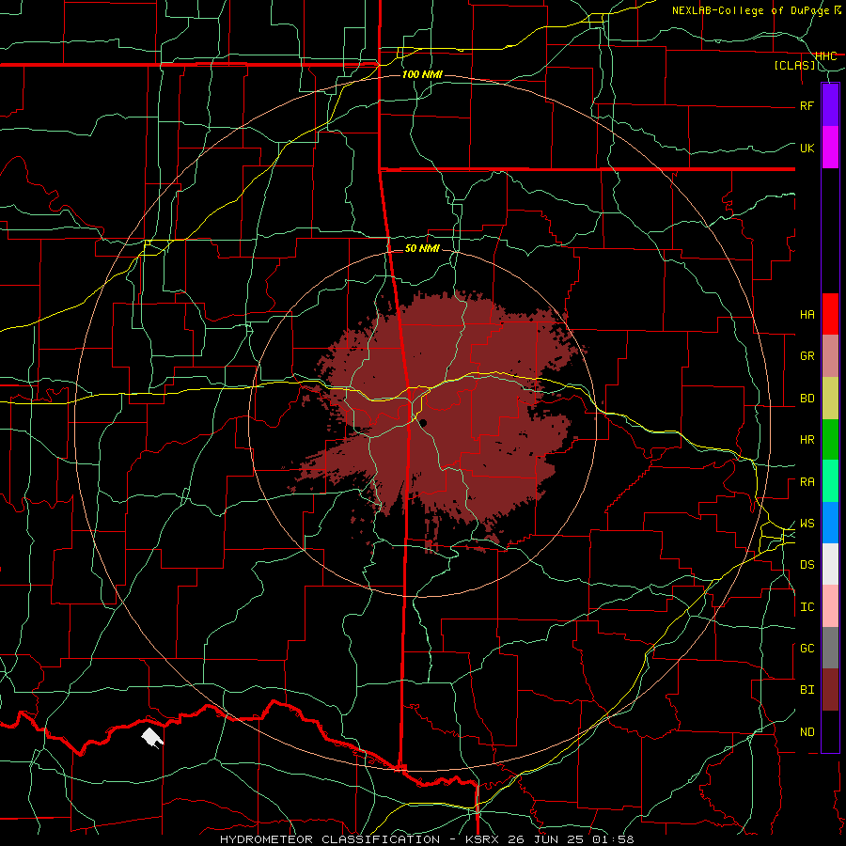Click the BI legend label
Screen dimensions: 846x846
[807, 690]
